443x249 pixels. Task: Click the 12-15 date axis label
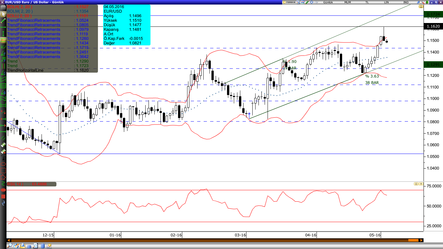pyautogui.click(x=48, y=235)
